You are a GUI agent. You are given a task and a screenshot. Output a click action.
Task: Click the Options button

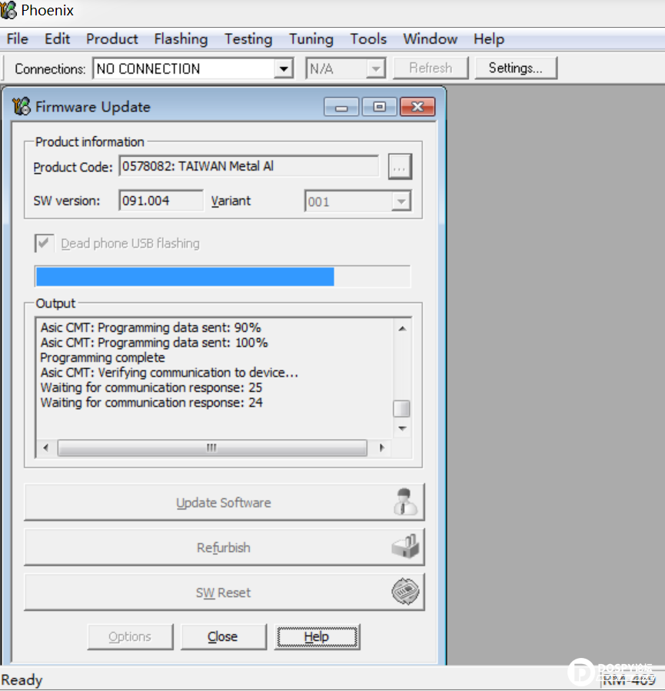[x=130, y=636]
